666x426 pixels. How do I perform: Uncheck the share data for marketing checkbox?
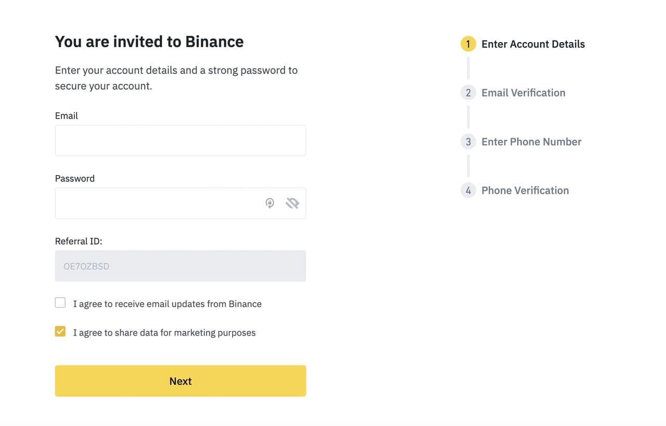coord(60,331)
